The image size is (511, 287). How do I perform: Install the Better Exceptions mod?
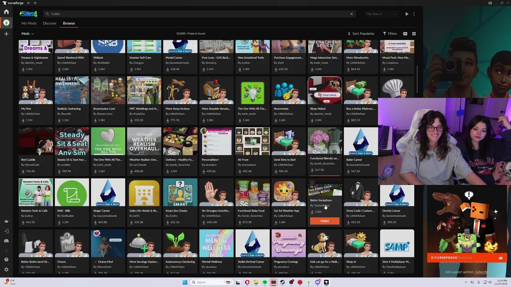pos(325,221)
